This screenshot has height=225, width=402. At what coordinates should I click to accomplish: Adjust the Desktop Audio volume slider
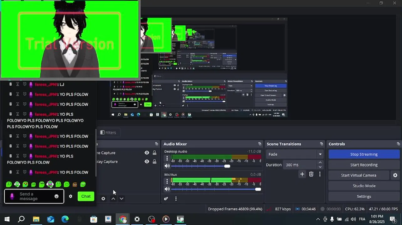point(227,166)
